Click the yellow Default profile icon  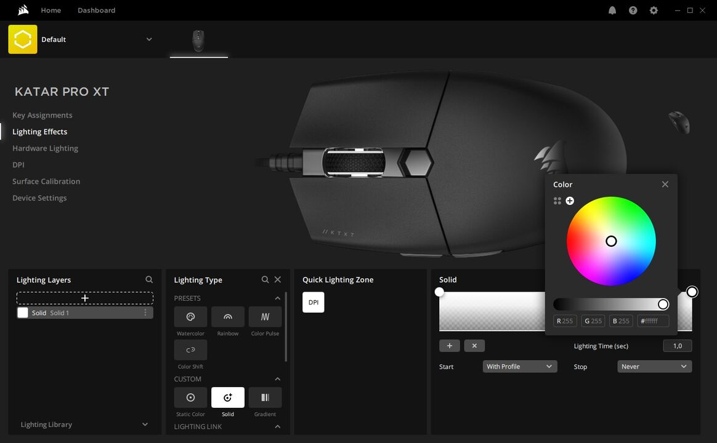23,39
